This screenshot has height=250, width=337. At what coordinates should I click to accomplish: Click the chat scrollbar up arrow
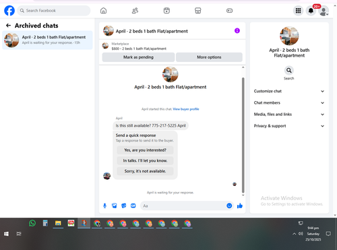243,67
